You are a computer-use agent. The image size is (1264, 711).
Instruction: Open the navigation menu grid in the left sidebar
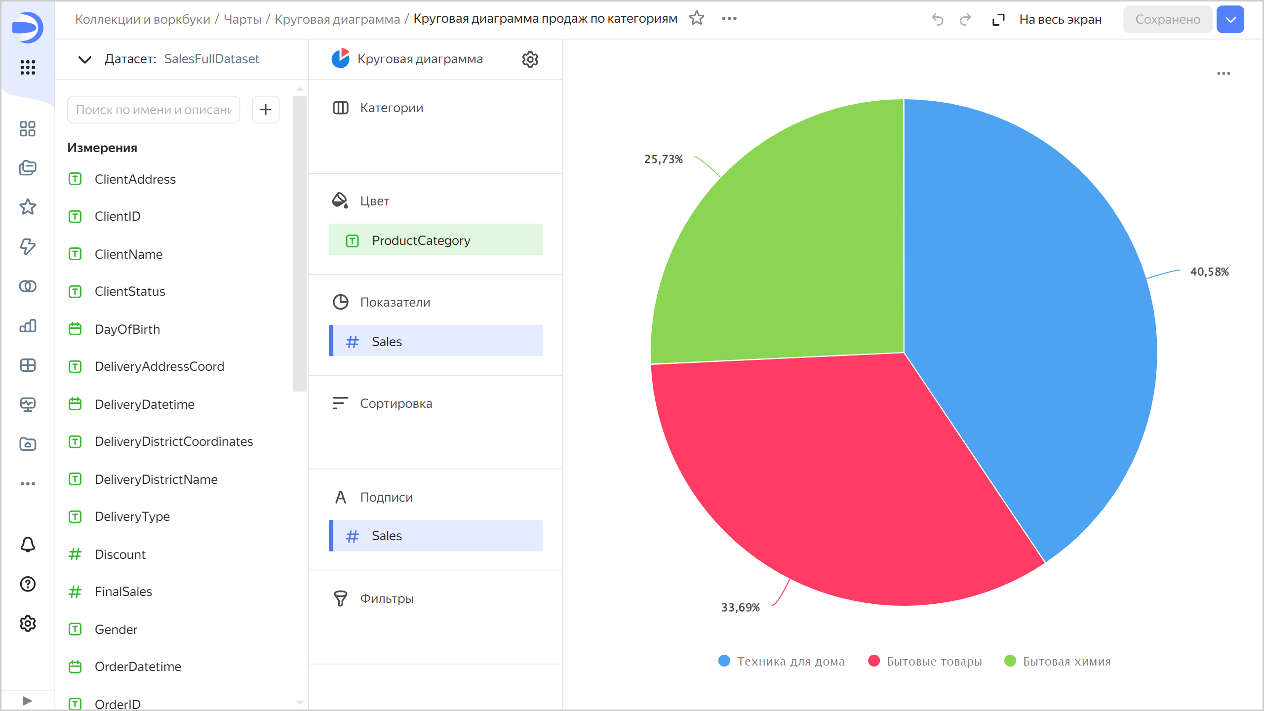(x=27, y=68)
